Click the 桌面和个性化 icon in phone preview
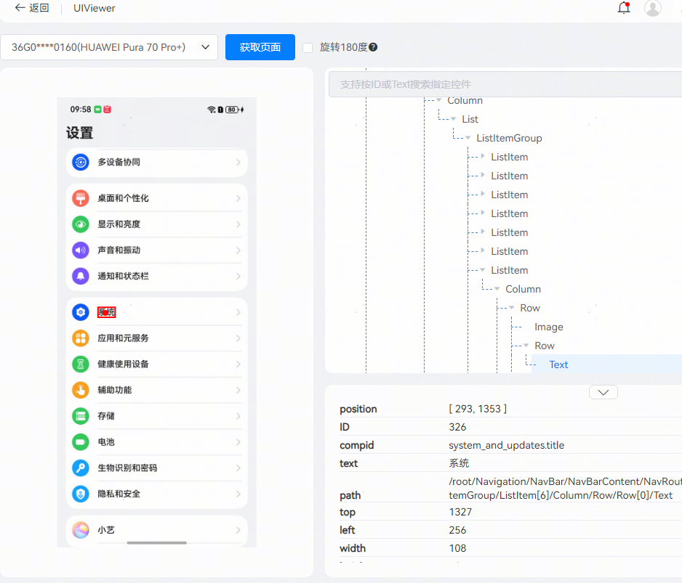The height and width of the screenshot is (583, 682). (81, 198)
